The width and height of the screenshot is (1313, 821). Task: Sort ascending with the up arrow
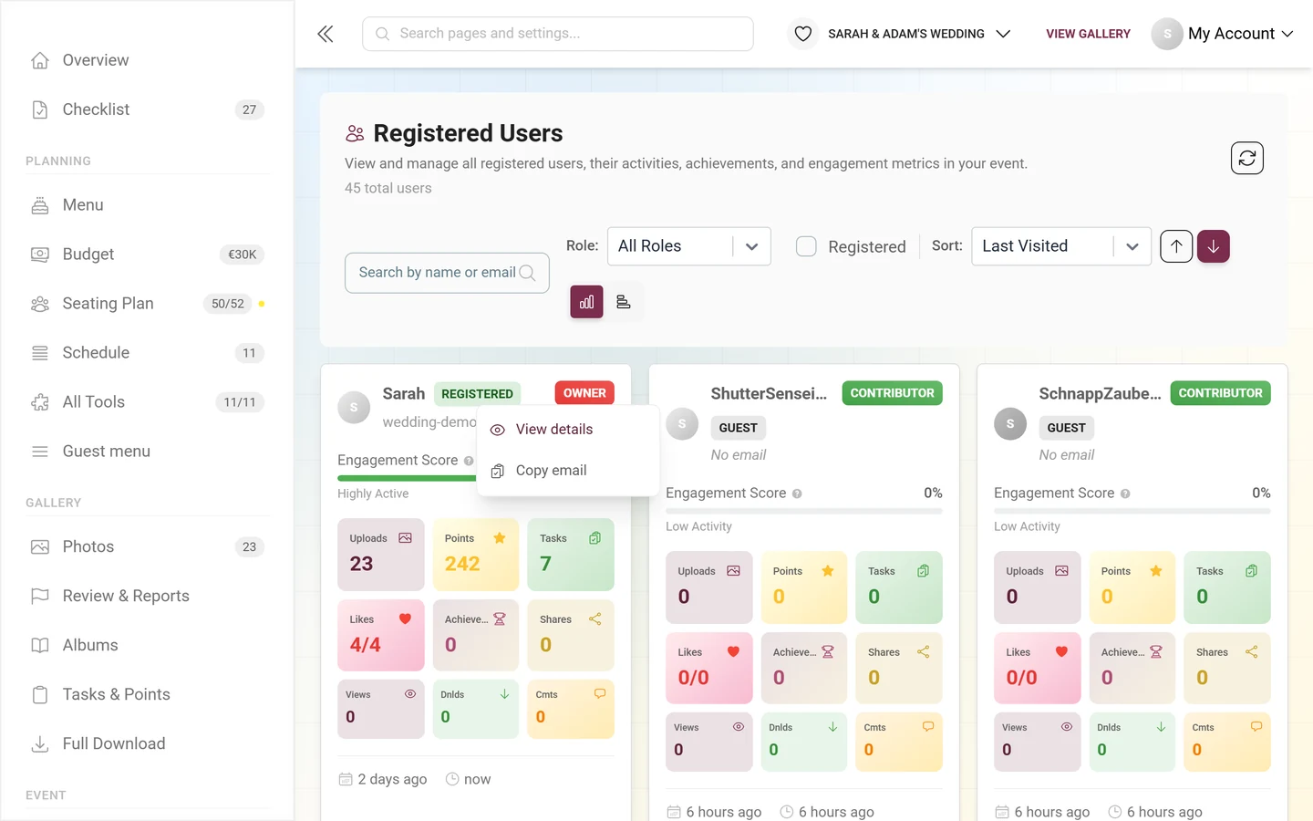pos(1176,246)
